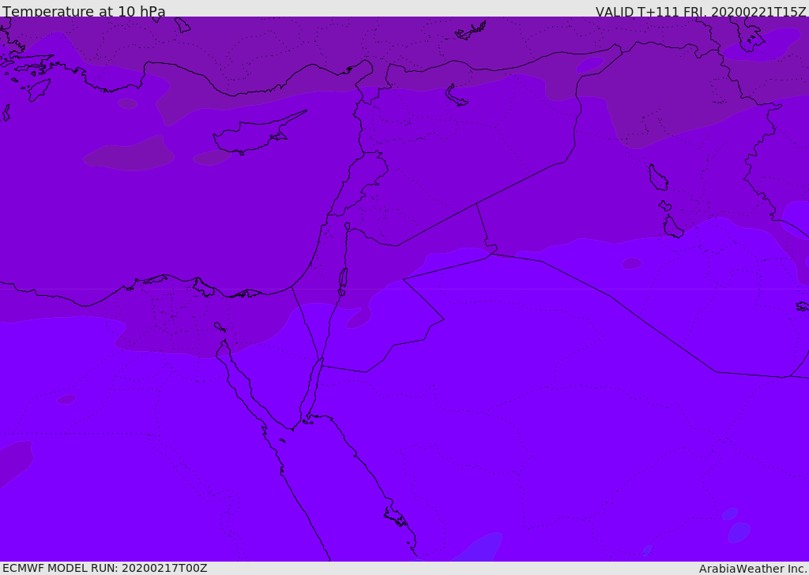This screenshot has height=575, width=809.
Task: Click 'ECMWF MODEL RUN: 20200217T00Z' label
Action: 105,568
